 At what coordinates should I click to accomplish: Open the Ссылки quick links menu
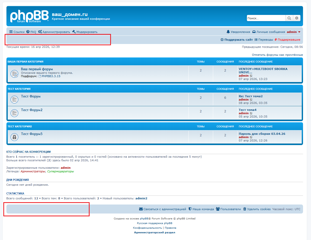click(17, 32)
